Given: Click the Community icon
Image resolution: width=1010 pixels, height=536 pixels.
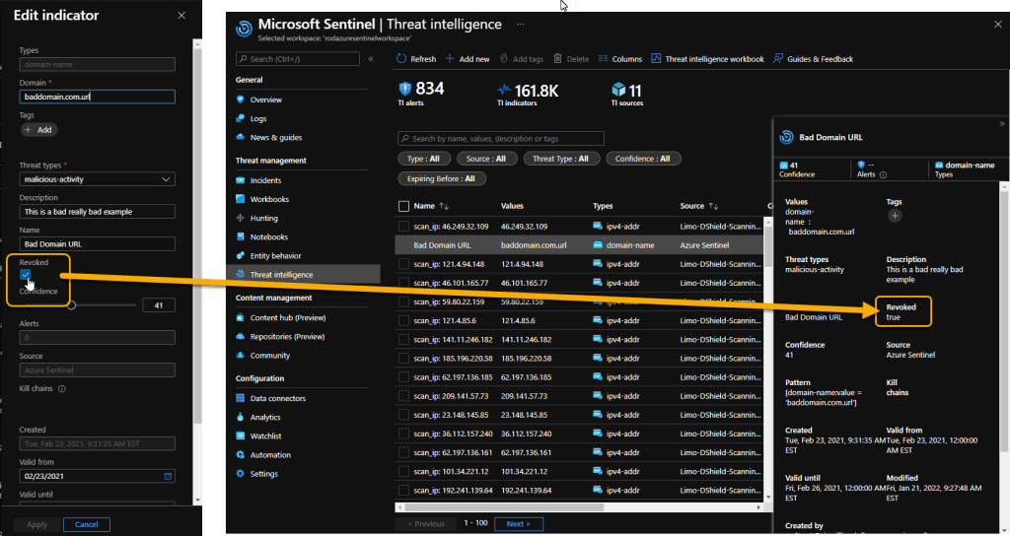Looking at the screenshot, I should [x=241, y=355].
